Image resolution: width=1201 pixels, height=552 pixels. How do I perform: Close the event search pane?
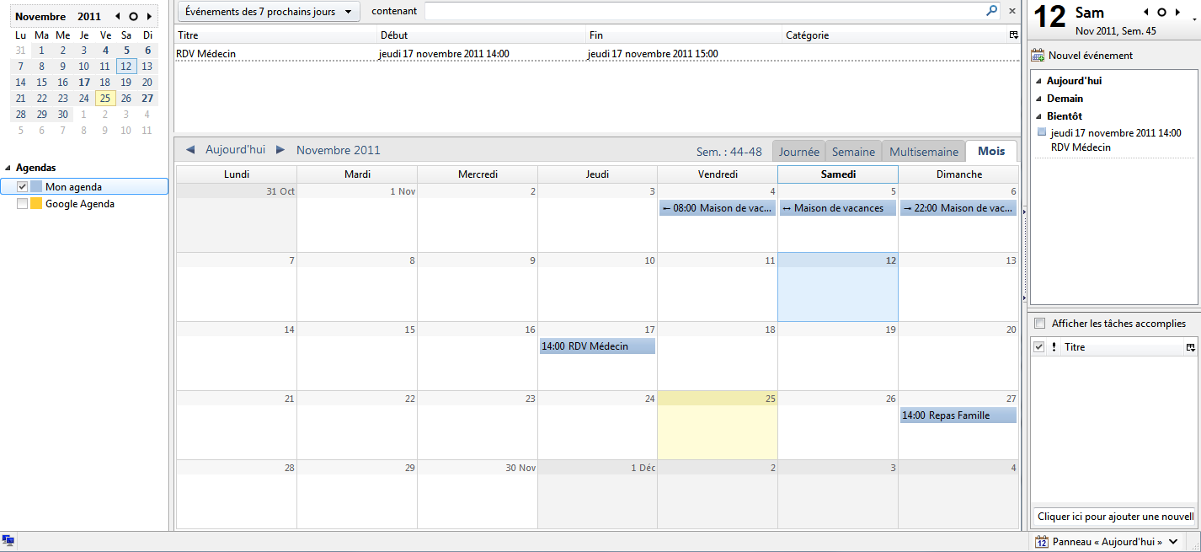[1011, 11]
